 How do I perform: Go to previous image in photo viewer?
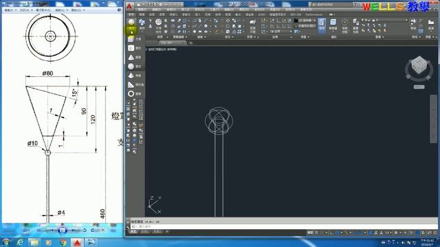coord(52,231)
